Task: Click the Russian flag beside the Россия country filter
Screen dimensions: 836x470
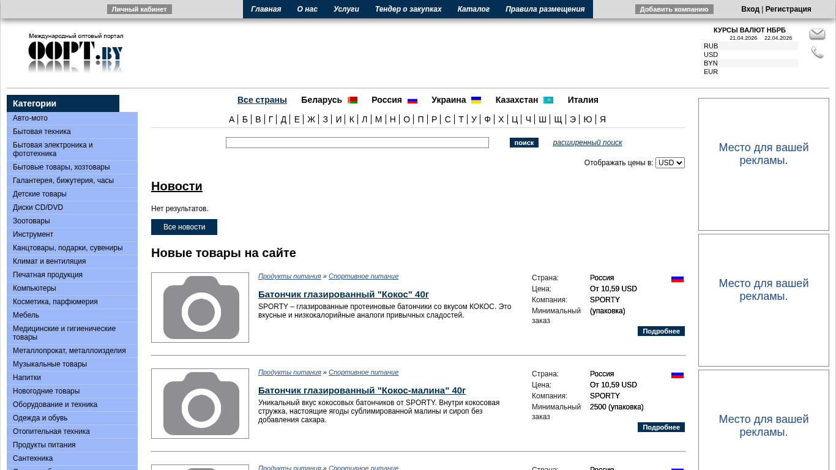Action: (x=412, y=100)
